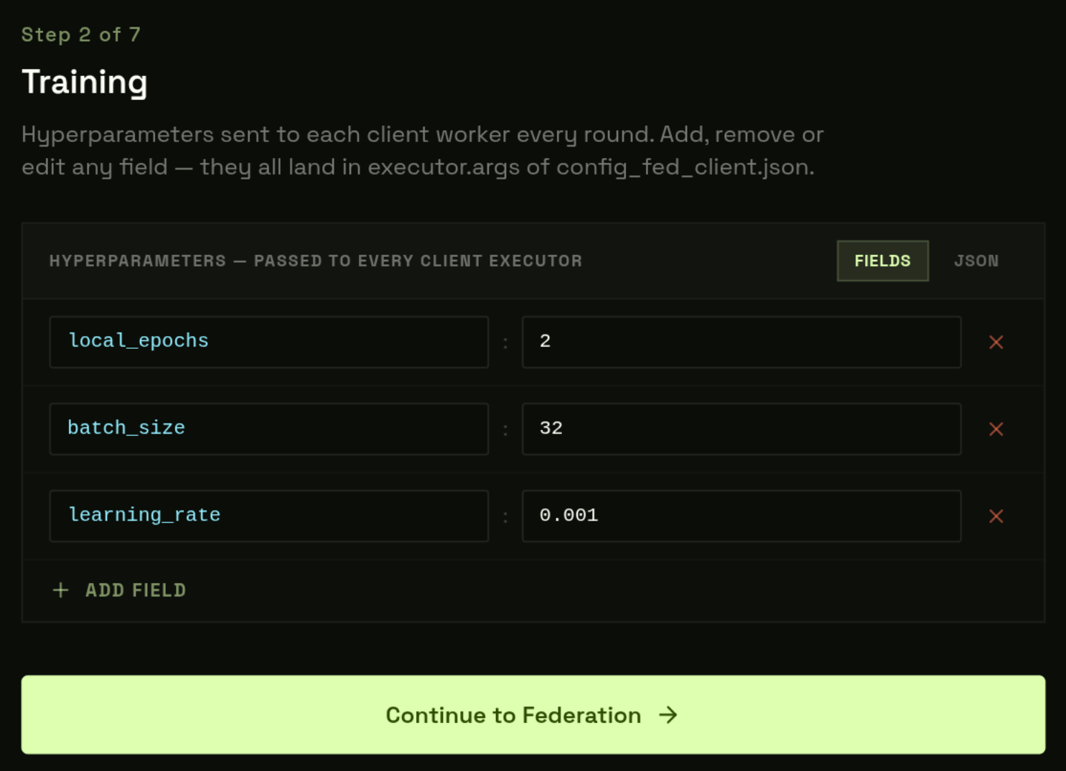Click the description mentioning config_fed_client.json
Image resolution: width=1066 pixels, height=771 pixels.
click(423, 151)
